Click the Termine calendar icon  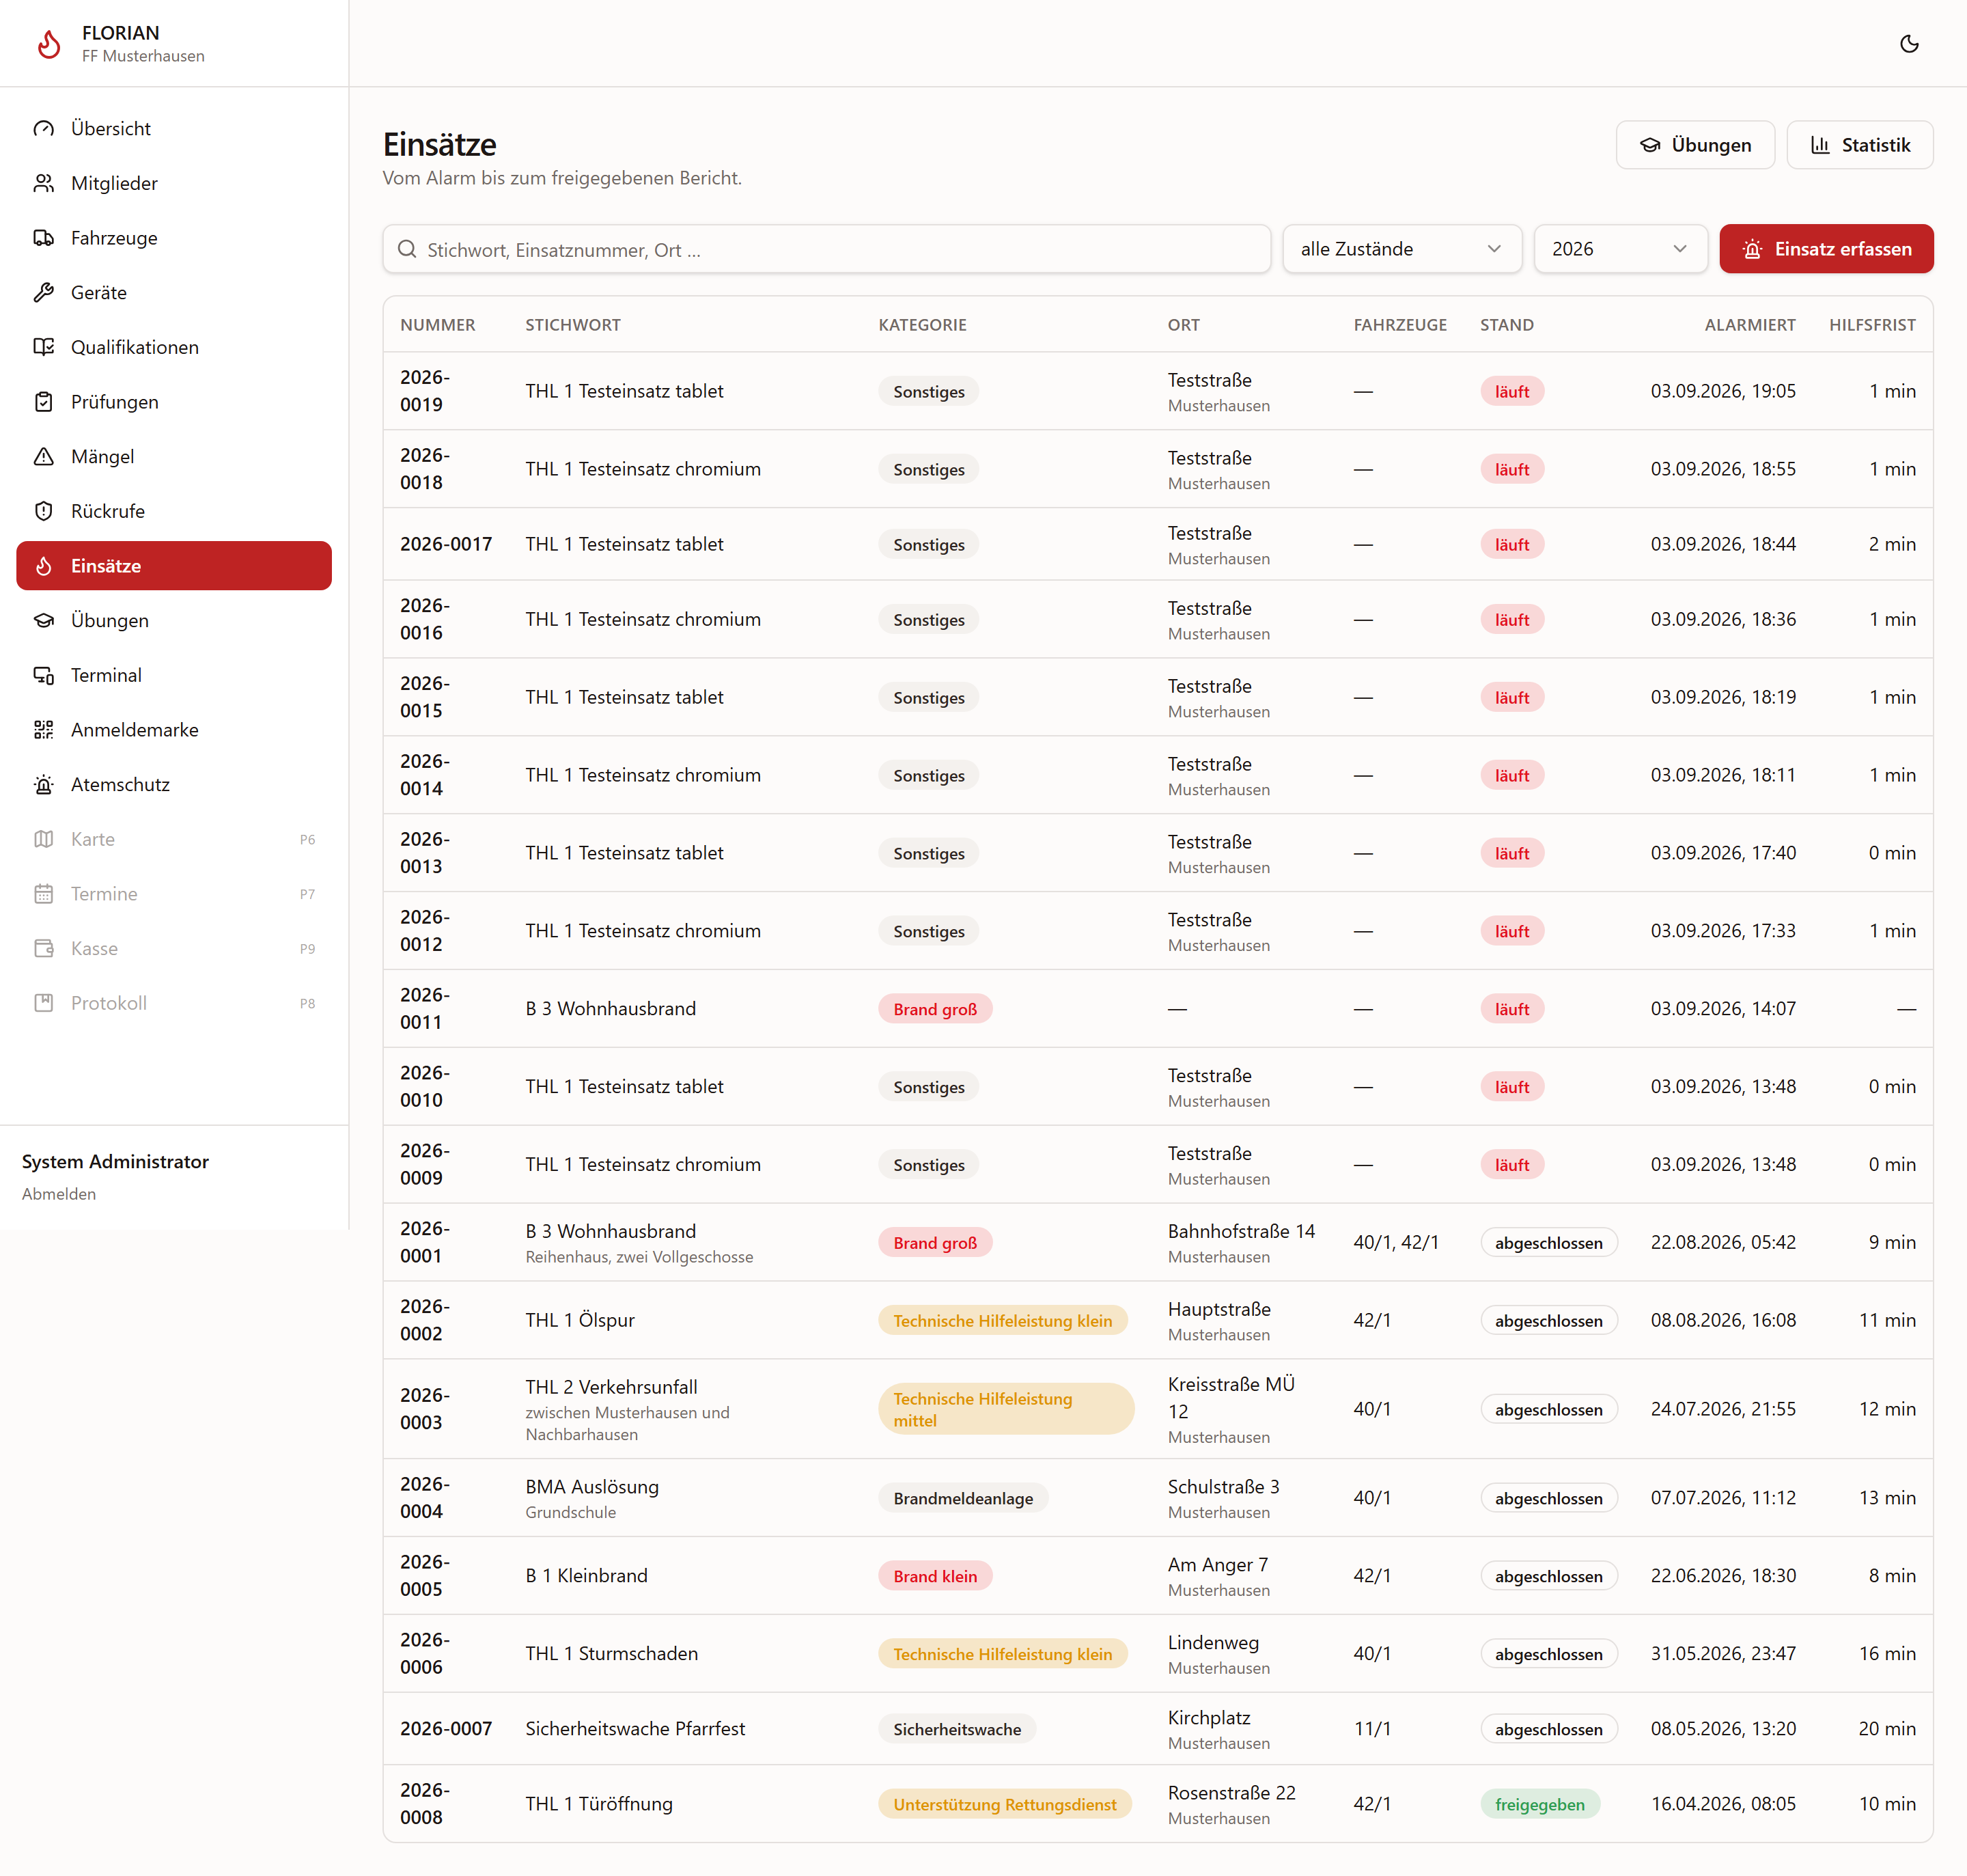(x=44, y=894)
